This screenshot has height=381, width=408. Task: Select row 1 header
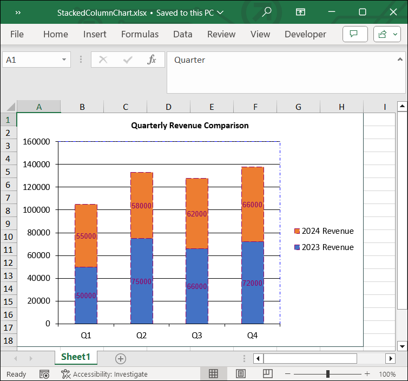(x=8, y=120)
